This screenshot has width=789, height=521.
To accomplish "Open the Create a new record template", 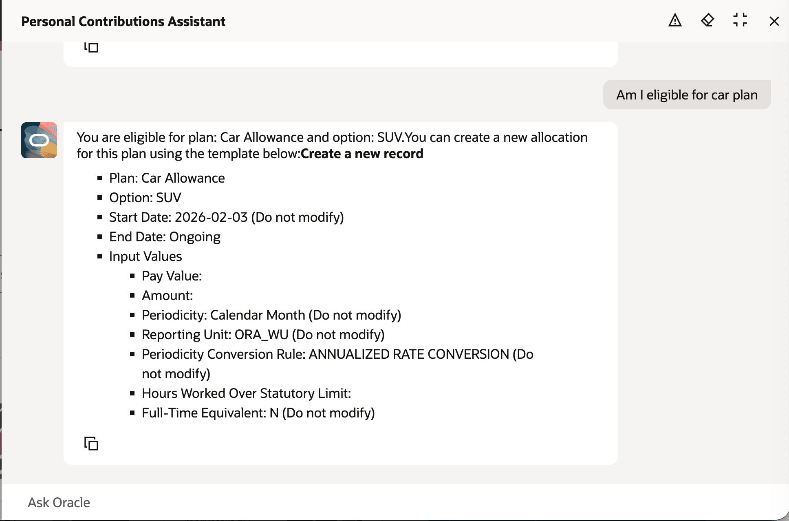I will pyautogui.click(x=361, y=154).
